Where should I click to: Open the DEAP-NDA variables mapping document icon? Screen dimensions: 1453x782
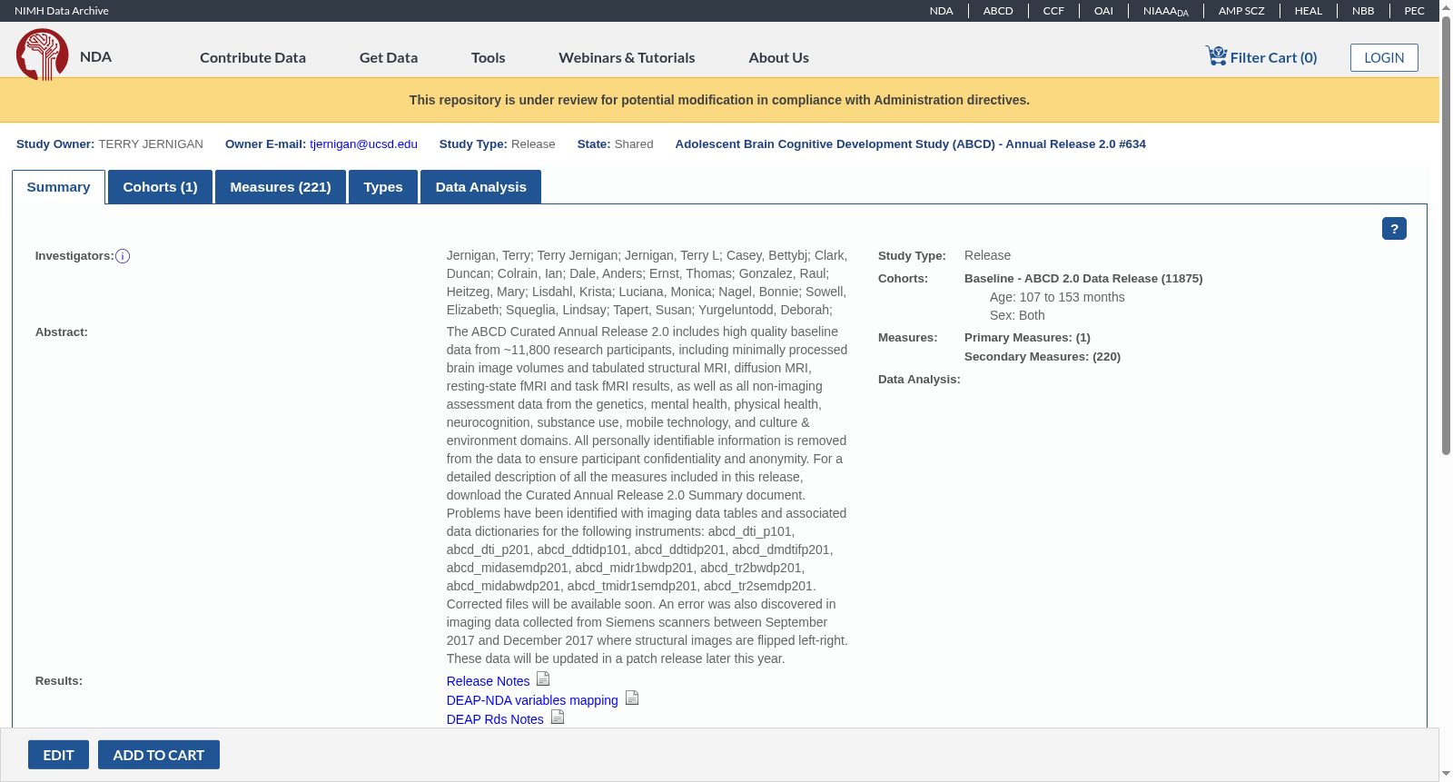click(632, 698)
